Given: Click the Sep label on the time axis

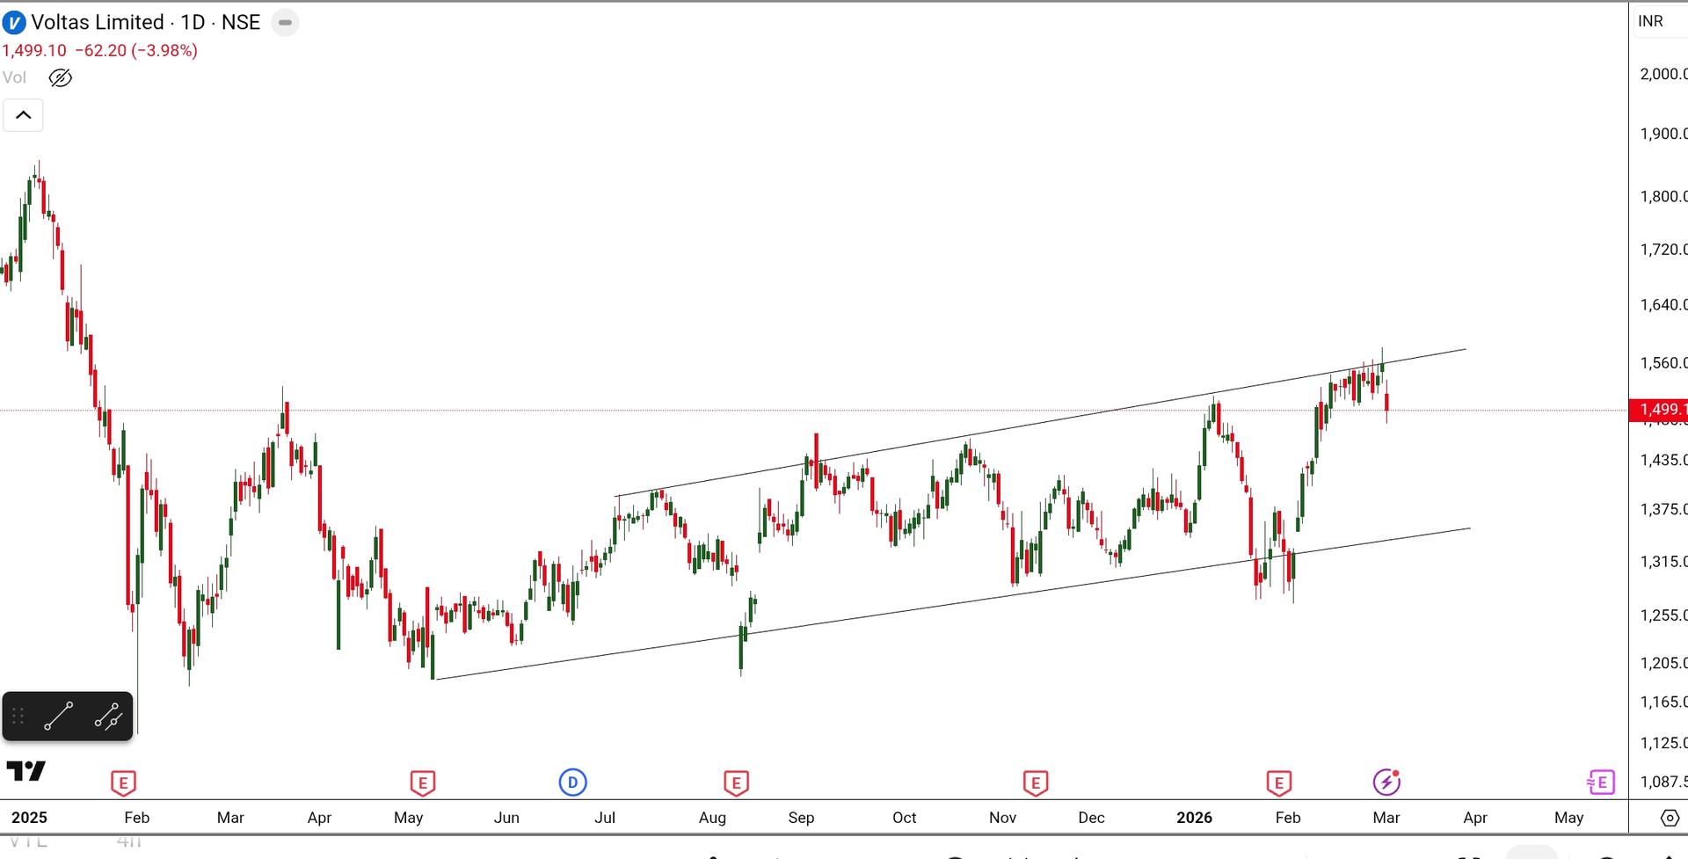Looking at the screenshot, I should (x=801, y=818).
